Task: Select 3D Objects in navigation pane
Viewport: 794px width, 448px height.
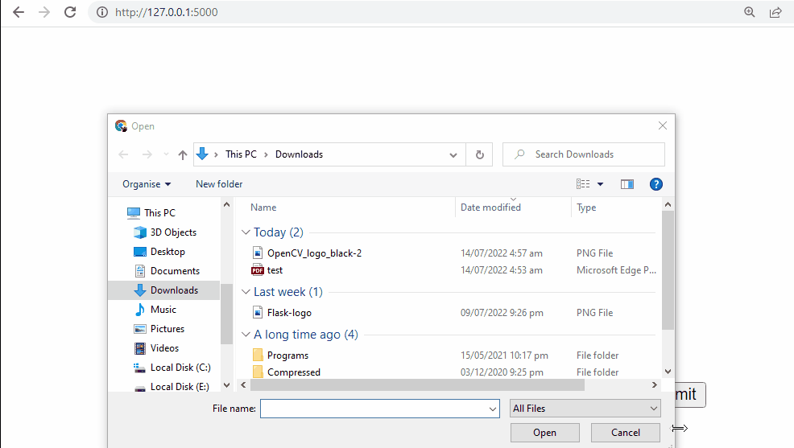Action: [173, 232]
